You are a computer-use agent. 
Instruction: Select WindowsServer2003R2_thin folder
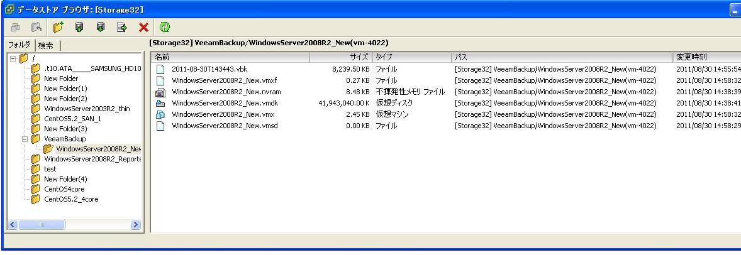coord(87,109)
